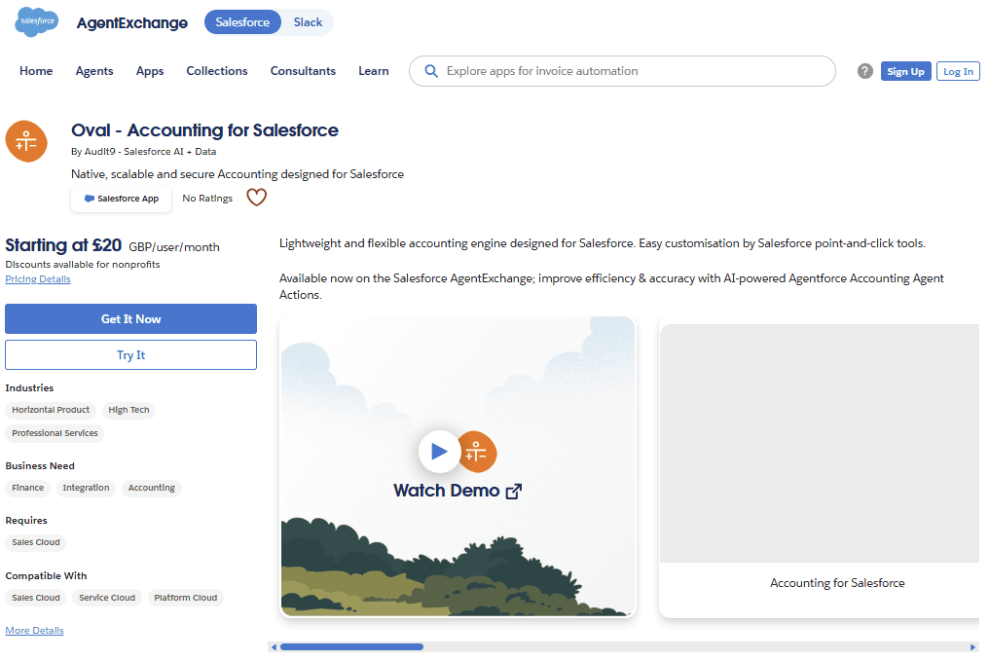Image resolution: width=989 pixels, height=660 pixels.
Task: Click the Log In button
Action: point(958,71)
